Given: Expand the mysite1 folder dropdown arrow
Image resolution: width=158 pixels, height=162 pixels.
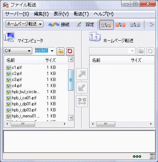Looking at the screenshot, I should coord(52,51).
